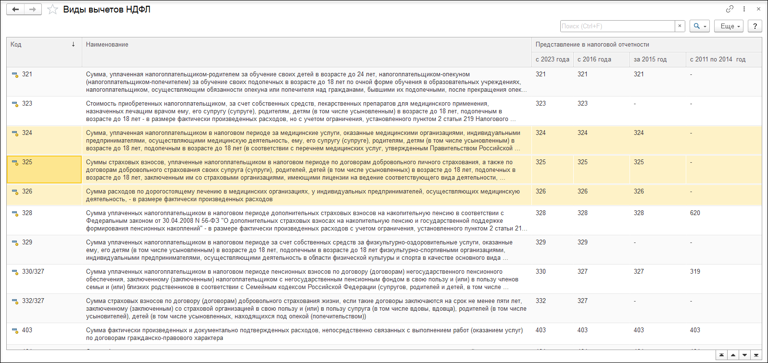
Task: Open the magnifier search dropdown
Action: (x=700, y=26)
